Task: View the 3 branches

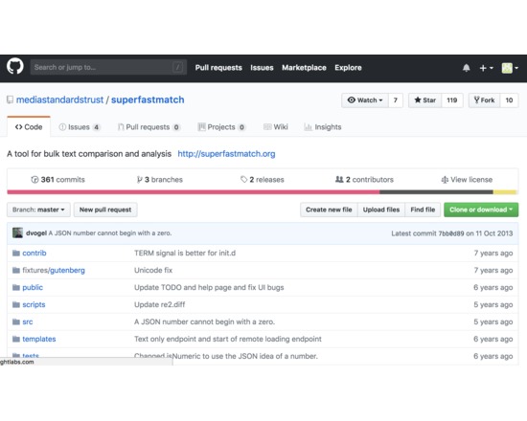Action: tap(160, 180)
